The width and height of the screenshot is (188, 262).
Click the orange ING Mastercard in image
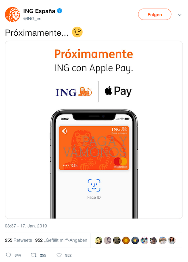coord(94,148)
